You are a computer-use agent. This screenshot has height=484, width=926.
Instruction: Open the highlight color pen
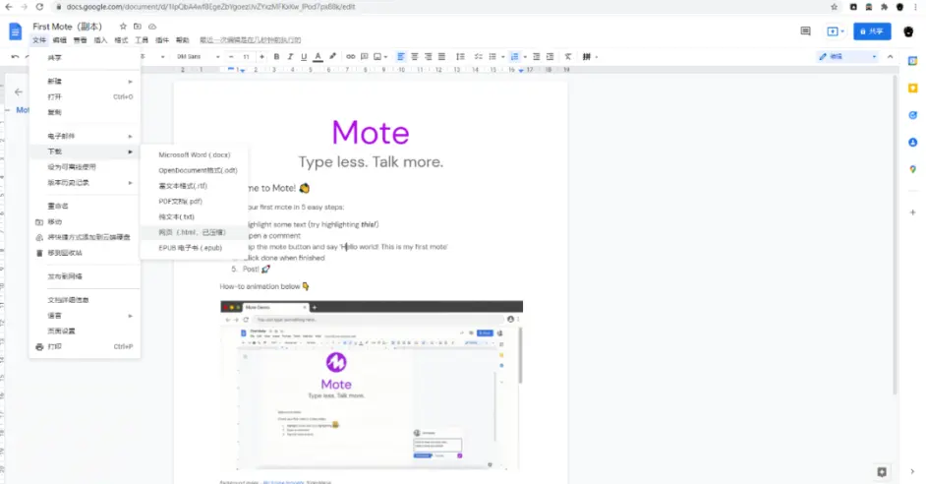click(332, 57)
